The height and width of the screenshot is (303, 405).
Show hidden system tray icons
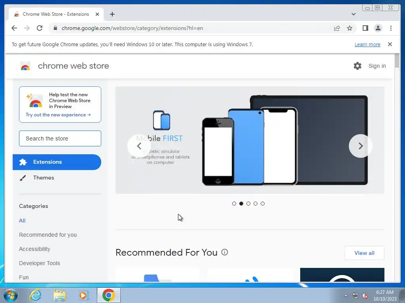[346, 296]
